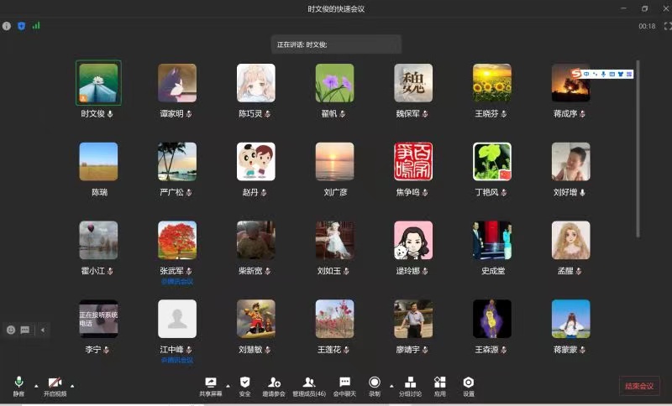Toggle microphone with the 静音 button
The width and height of the screenshot is (672, 406).
18,386
